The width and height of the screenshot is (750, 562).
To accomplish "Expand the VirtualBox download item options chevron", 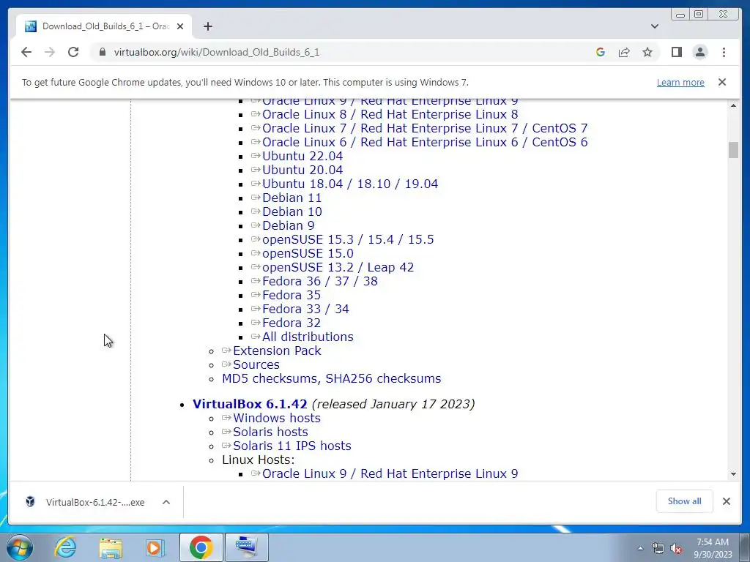I will 166,502.
